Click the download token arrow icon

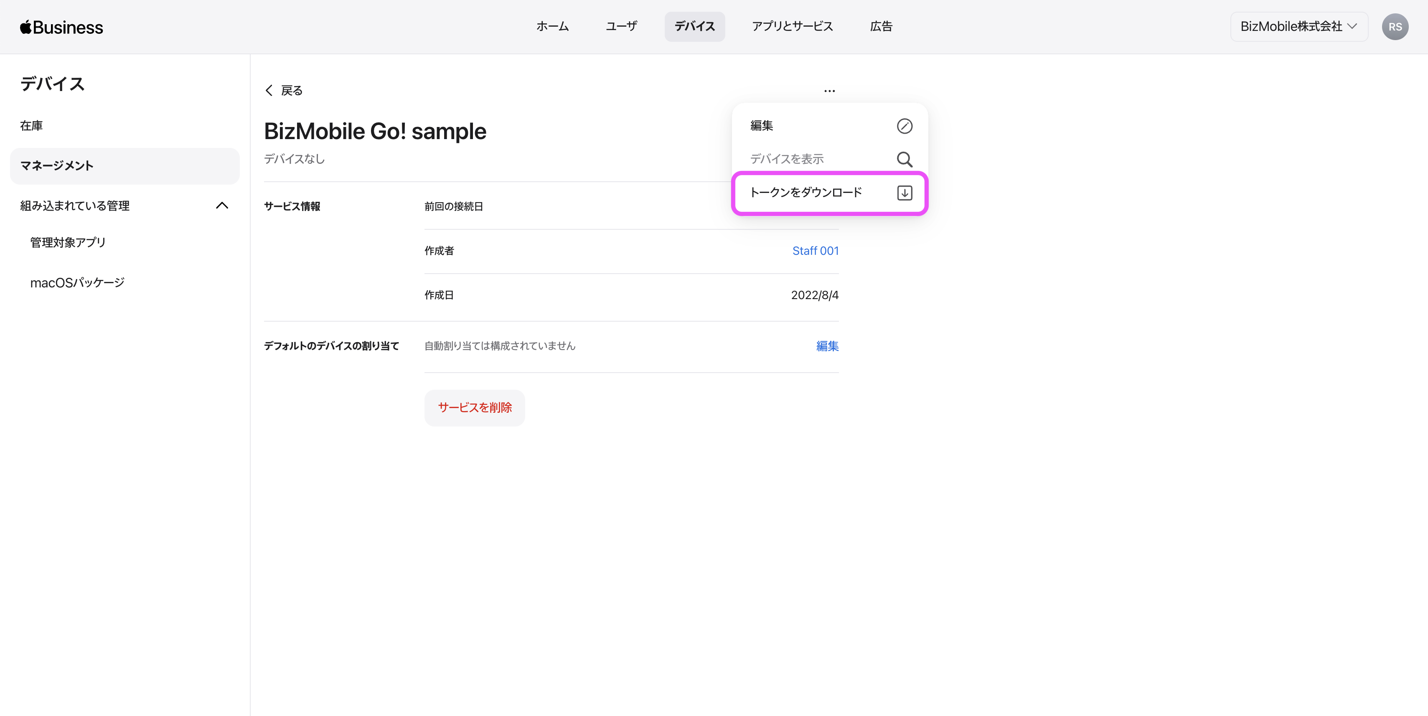tap(904, 193)
